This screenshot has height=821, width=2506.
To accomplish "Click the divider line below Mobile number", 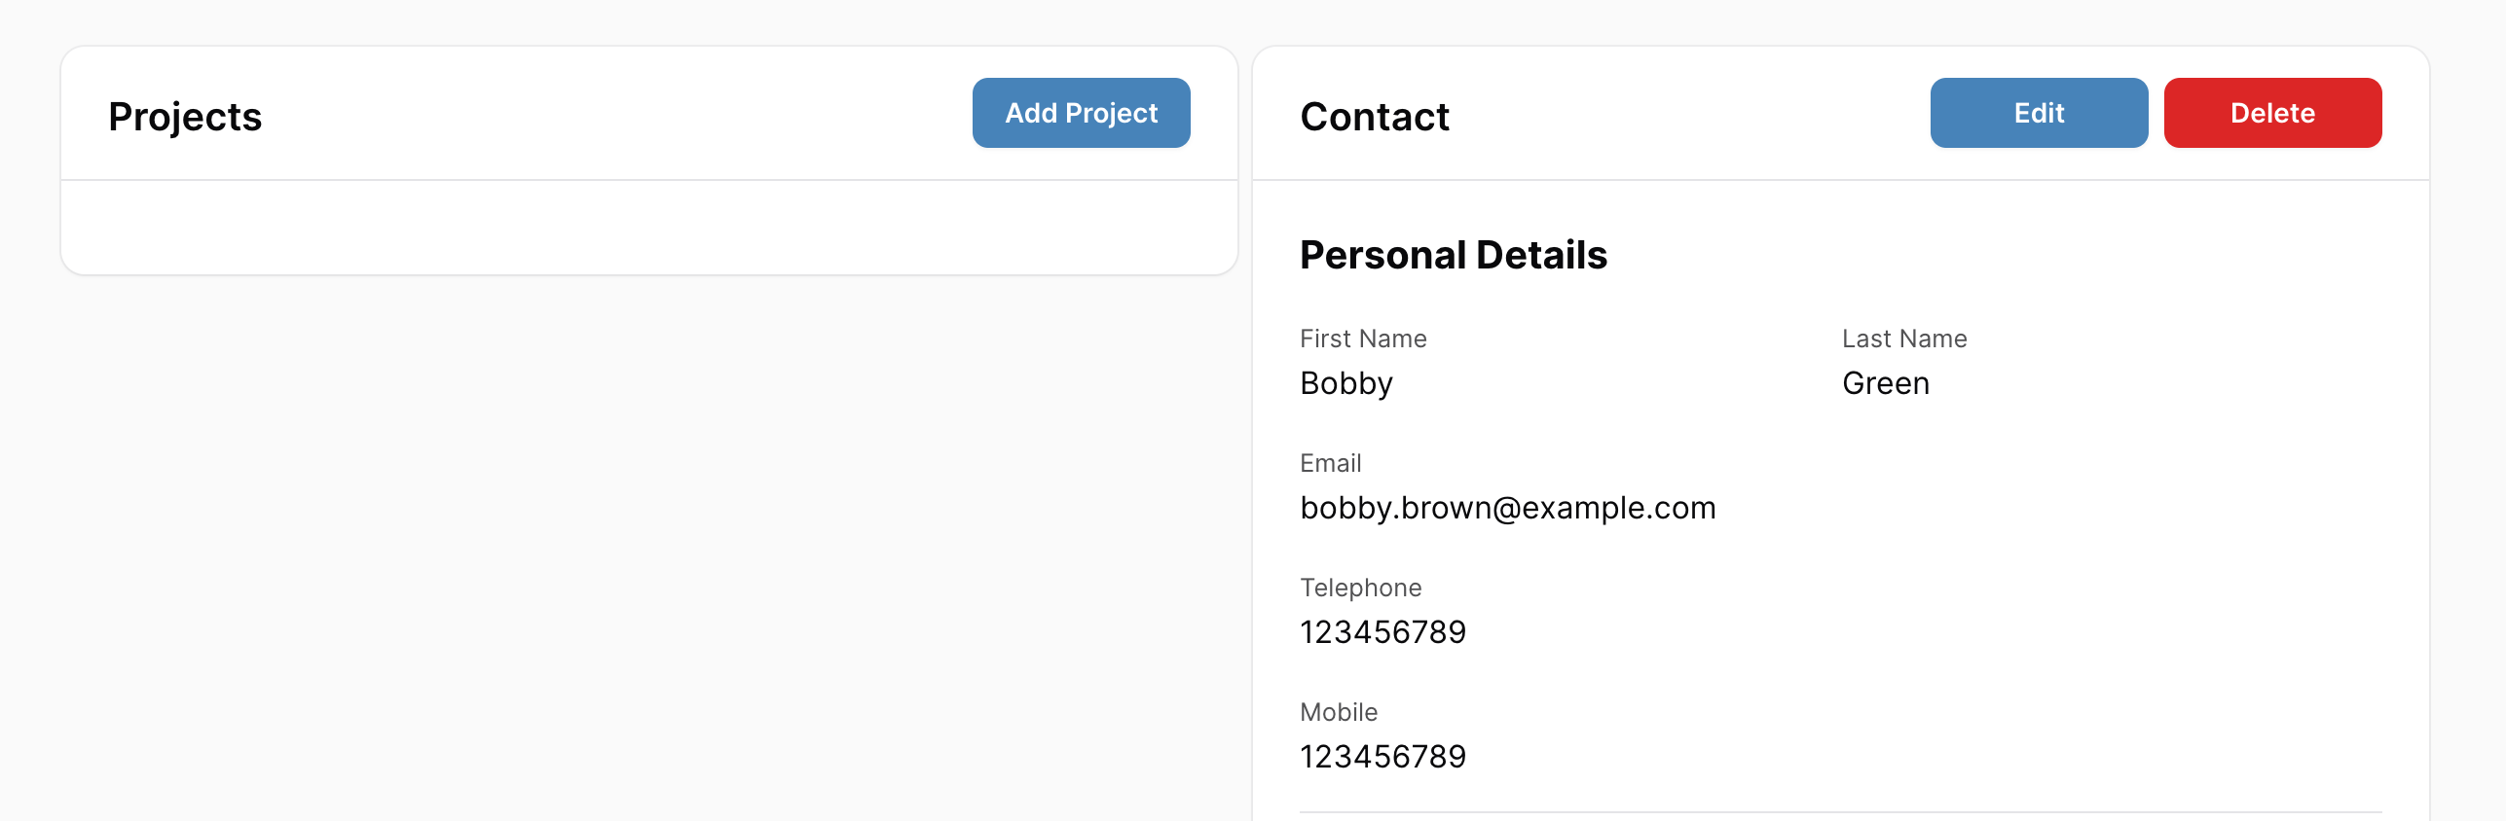I will click(1840, 811).
